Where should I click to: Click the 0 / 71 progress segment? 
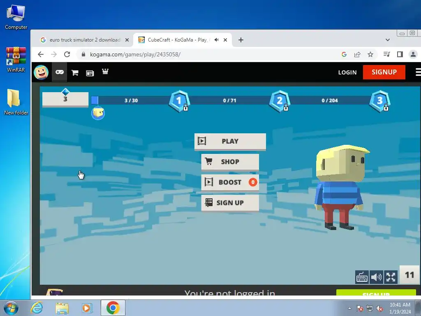[229, 100]
